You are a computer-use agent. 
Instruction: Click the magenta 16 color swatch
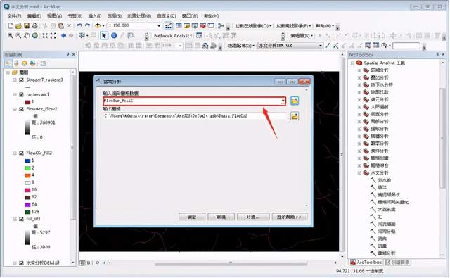28,190
